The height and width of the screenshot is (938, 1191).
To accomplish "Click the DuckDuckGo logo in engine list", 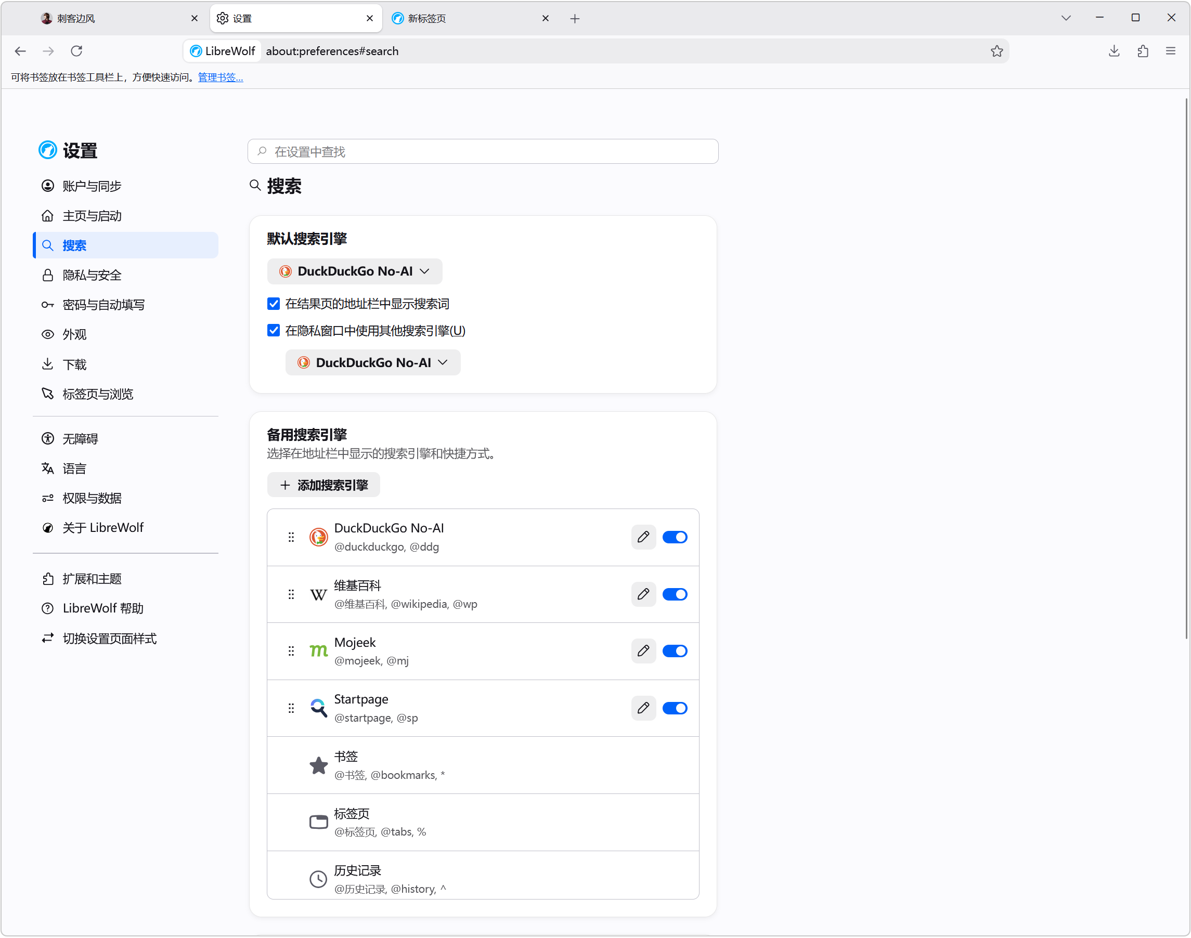I will coord(319,537).
